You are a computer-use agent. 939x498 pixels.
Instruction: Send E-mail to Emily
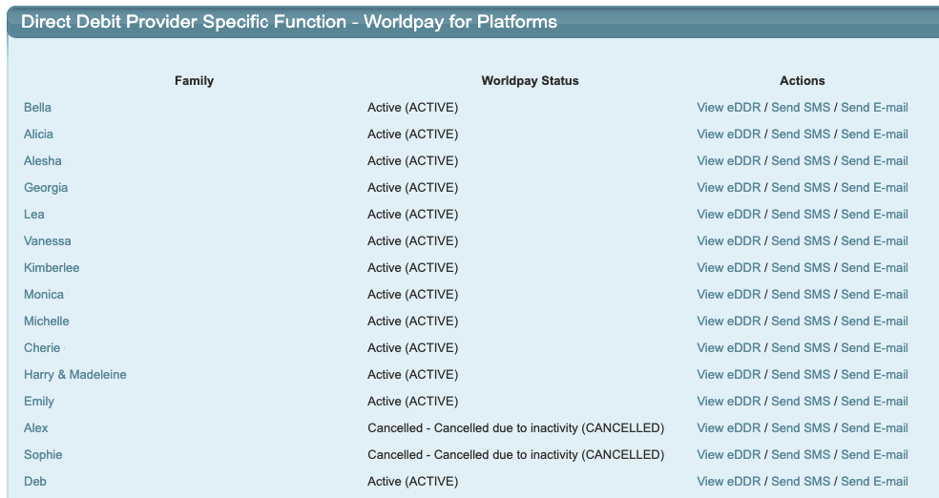pos(874,402)
